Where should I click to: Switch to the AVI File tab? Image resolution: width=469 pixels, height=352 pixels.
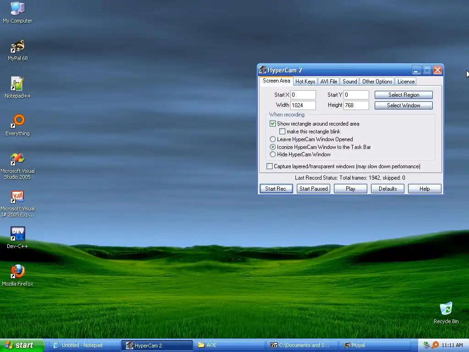(329, 82)
